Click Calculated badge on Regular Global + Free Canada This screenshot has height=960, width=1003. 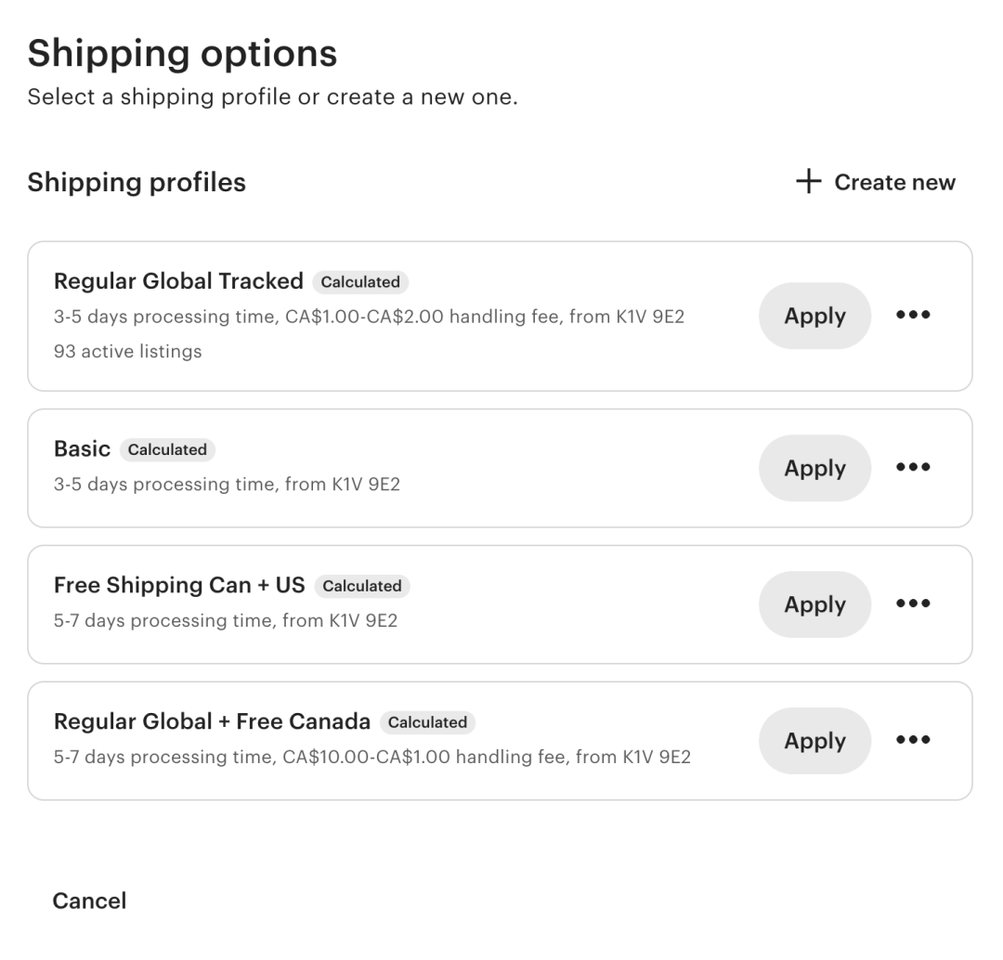point(427,722)
